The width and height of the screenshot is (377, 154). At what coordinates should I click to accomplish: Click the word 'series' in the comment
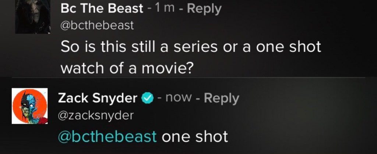(x=195, y=47)
